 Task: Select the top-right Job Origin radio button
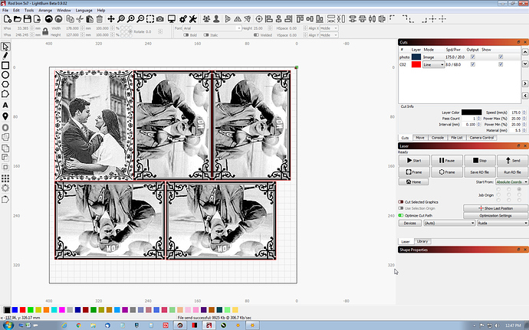519,189
